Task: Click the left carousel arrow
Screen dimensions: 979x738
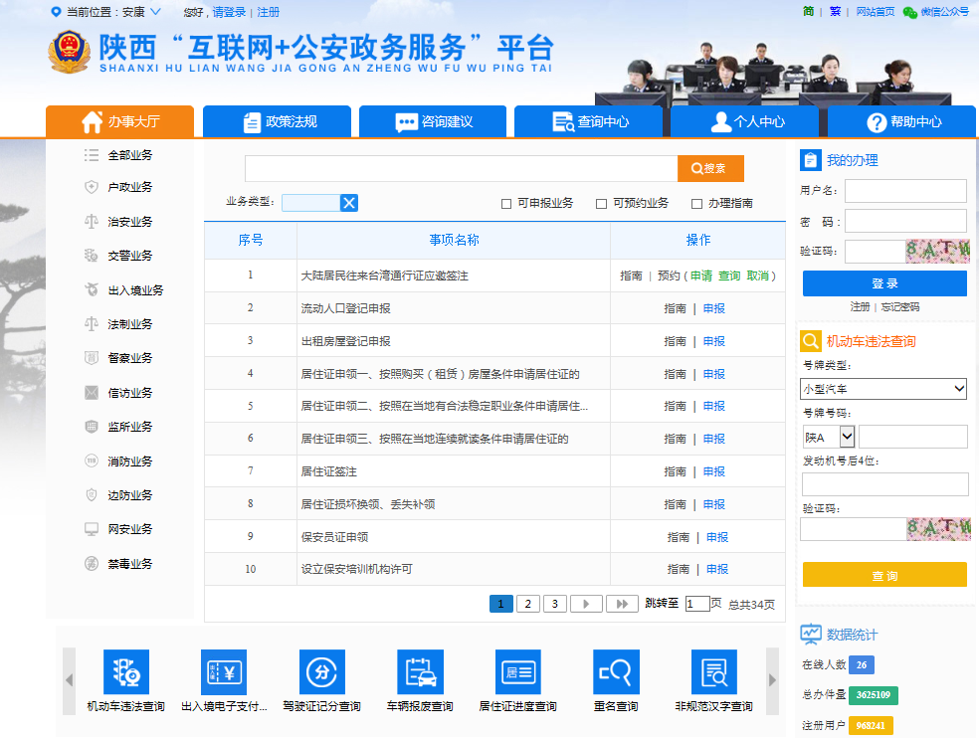Action: click(70, 680)
